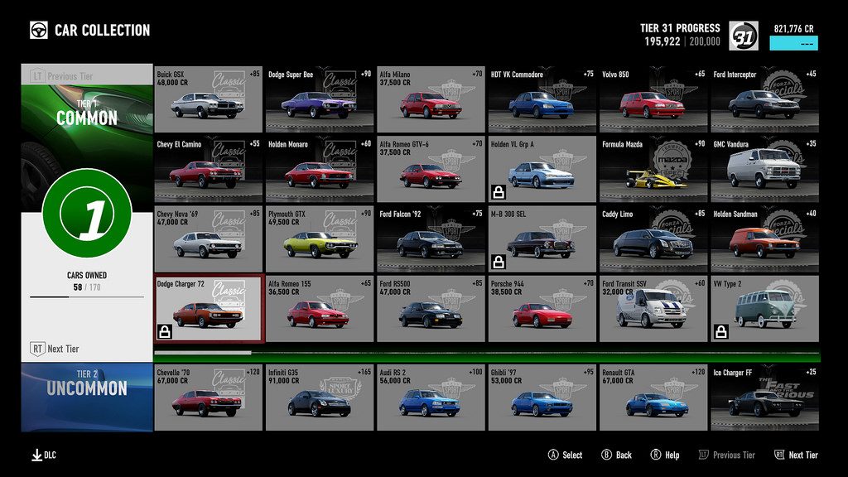Click the "821,776 CR" credits balance
The height and width of the screenshot is (477, 848).
[794, 29]
